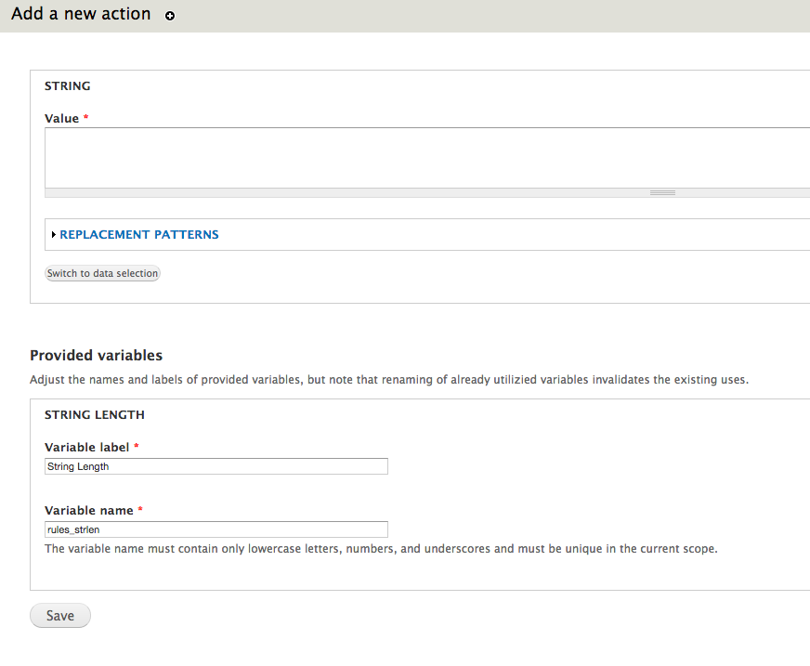
Task: Click the textarea resize grippie handle
Action: point(661,191)
